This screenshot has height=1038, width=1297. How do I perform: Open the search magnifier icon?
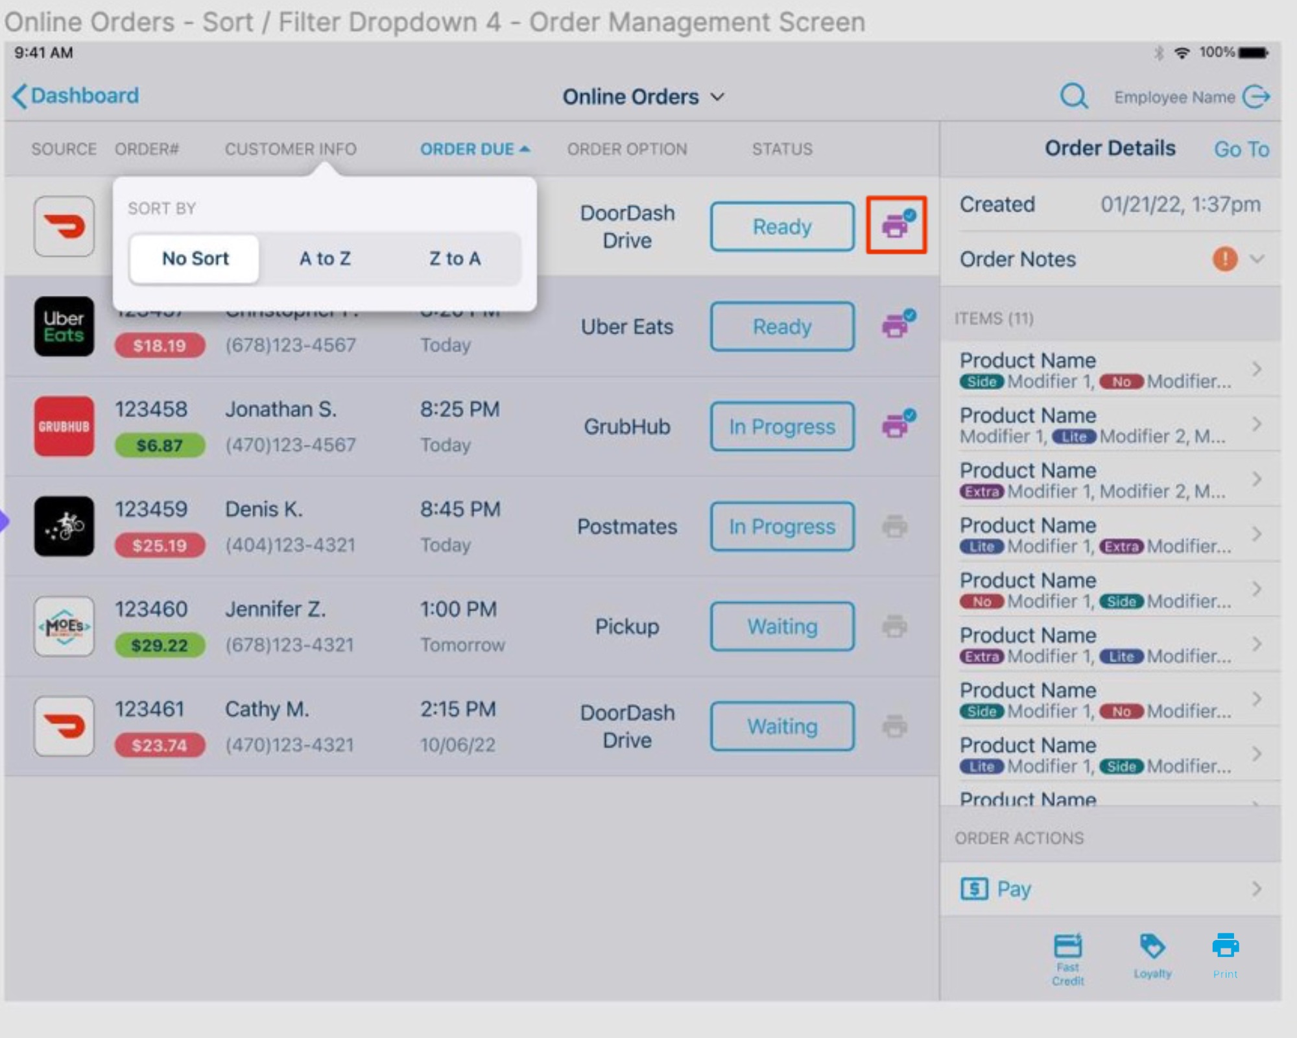coord(1073,96)
